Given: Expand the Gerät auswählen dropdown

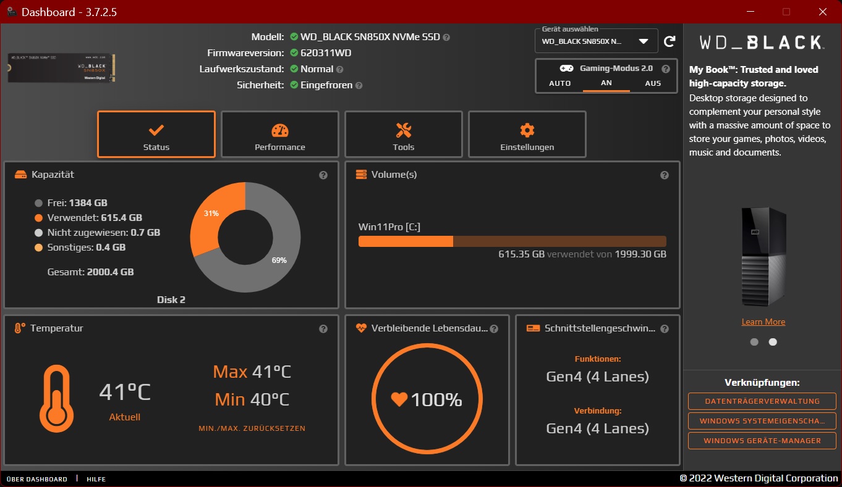Looking at the screenshot, I should tap(597, 41).
